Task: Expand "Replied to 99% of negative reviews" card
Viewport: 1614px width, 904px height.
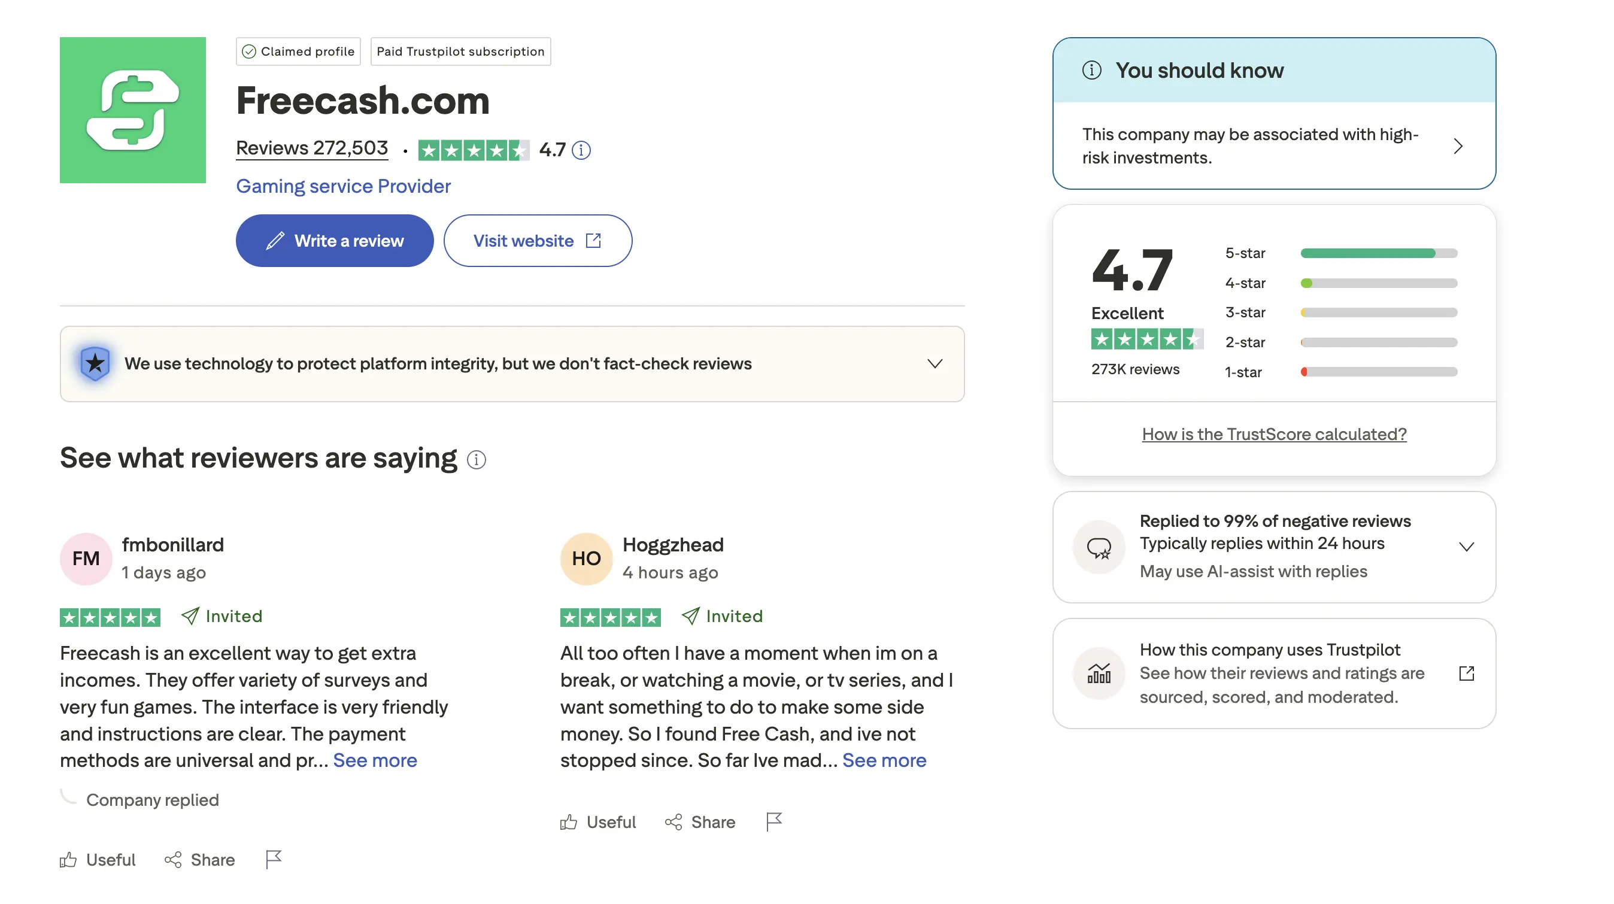Action: coord(1466,546)
